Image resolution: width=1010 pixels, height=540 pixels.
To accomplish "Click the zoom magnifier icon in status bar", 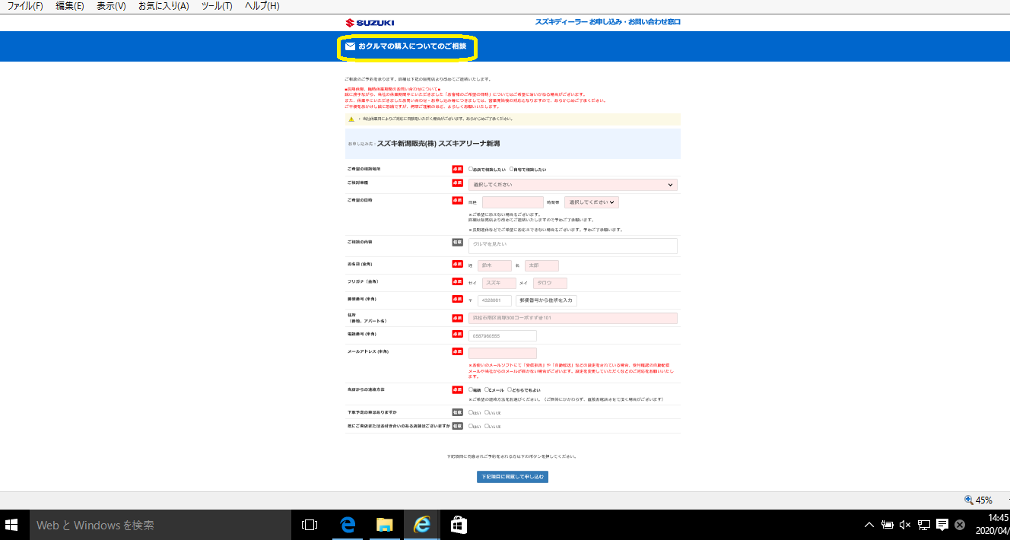I will 968,500.
